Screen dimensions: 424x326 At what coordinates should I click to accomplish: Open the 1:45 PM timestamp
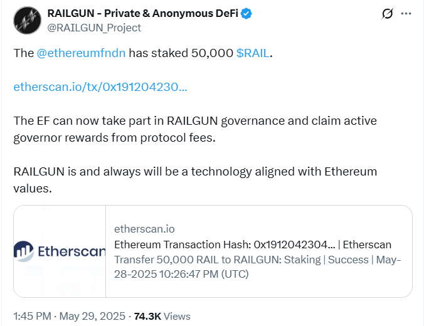32,316
